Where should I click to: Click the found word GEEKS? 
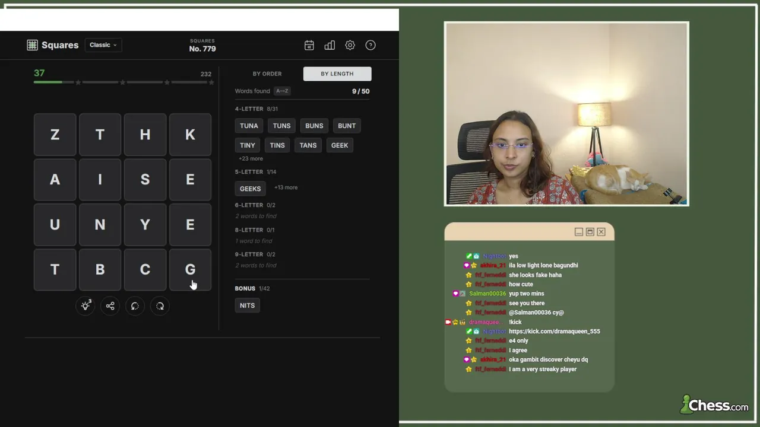[x=250, y=189]
